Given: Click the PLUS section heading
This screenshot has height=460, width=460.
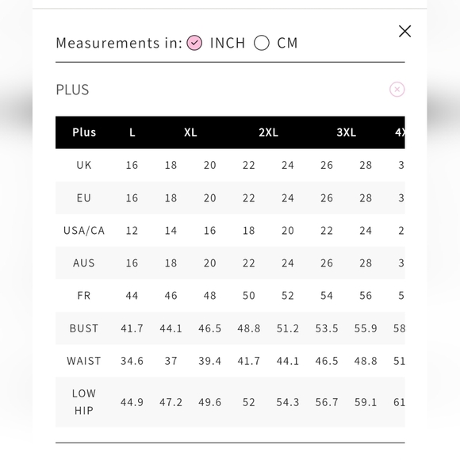Looking at the screenshot, I should tap(72, 90).
